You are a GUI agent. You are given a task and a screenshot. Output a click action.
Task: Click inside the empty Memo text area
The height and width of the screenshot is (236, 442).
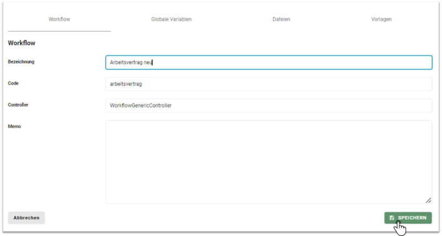269,162
